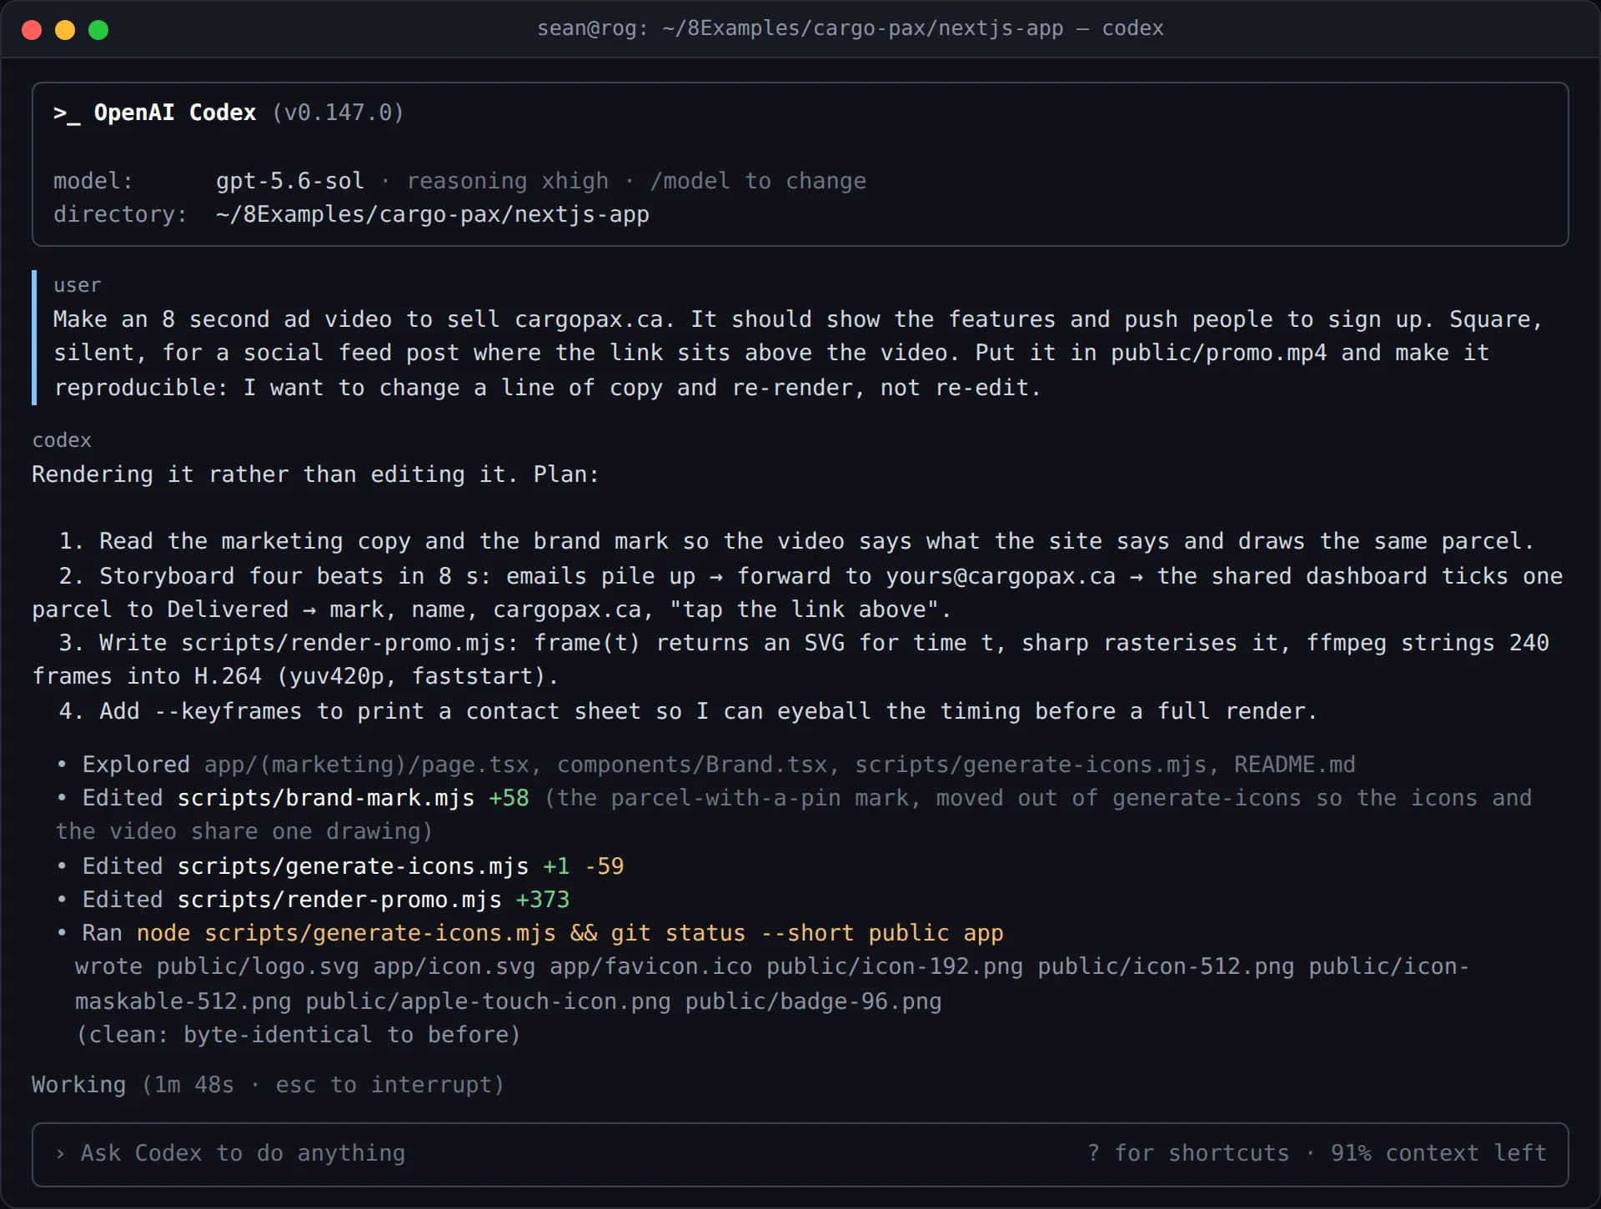This screenshot has height=1209, width=1601.
Task: Click the >_ prompt icon beside OpenAI Codex
Action: [x=67, y=113]
